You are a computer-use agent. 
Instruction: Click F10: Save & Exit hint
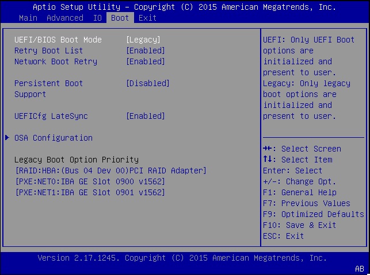click(x=299, y=225)
